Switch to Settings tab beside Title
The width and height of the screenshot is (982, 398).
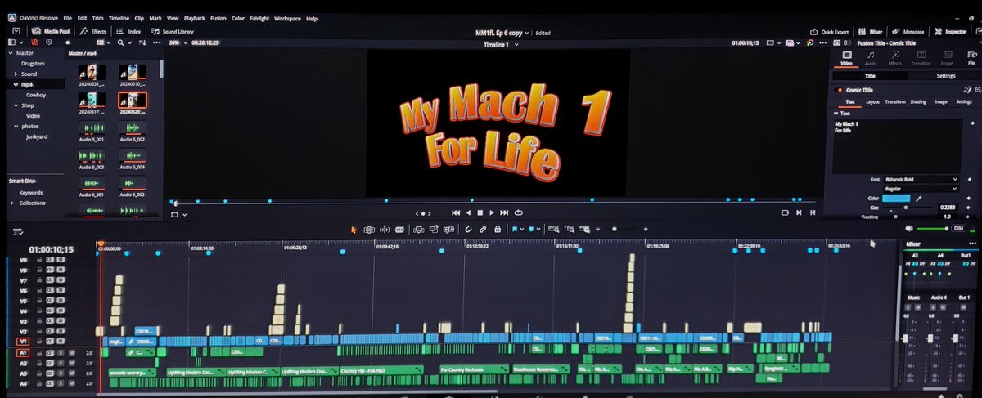tap(945, 76)
